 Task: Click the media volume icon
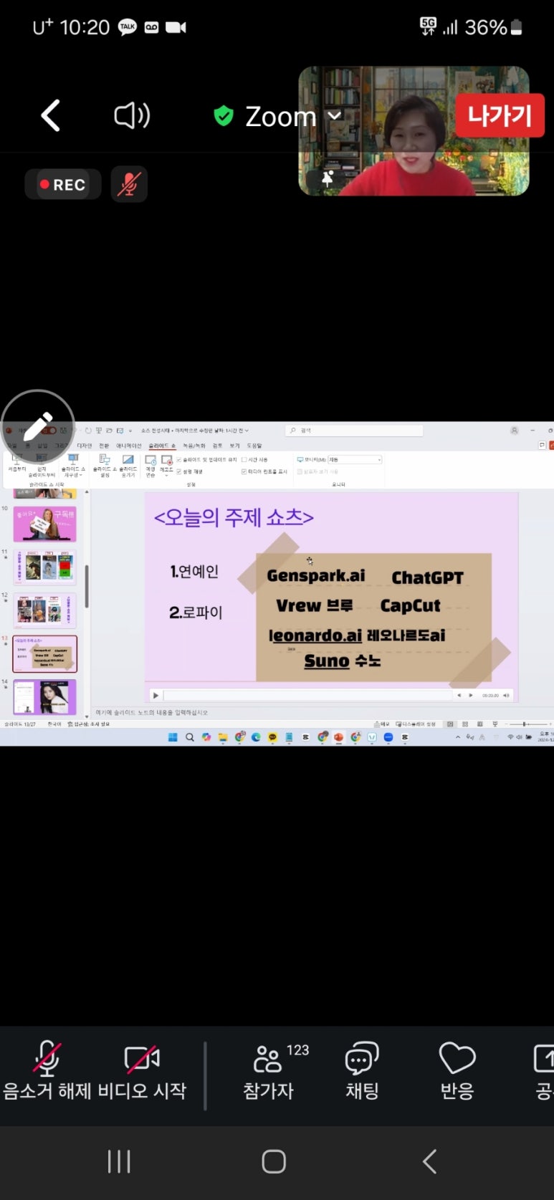[506, 695]
